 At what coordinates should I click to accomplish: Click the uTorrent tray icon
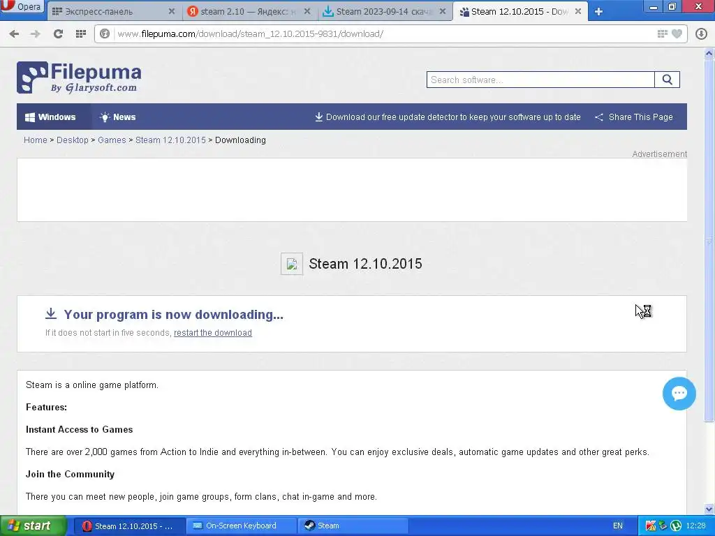pos(676,526)
